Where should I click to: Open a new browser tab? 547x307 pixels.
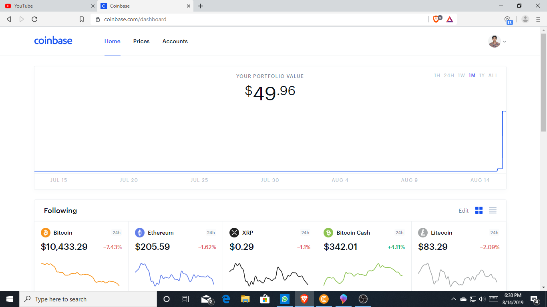coord(201,6)
